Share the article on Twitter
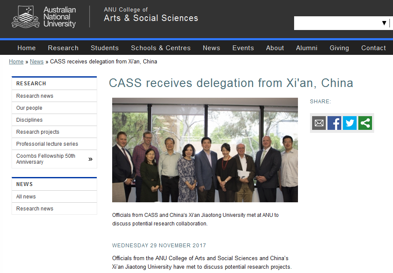This screenshot has width=393, height=273. 350,123
